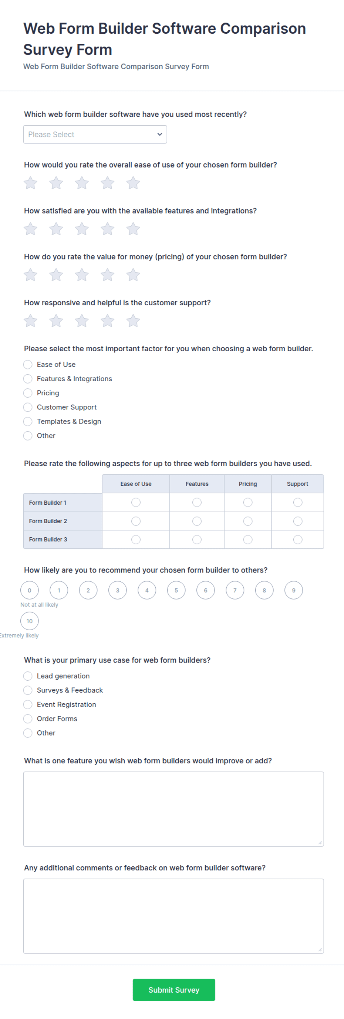Give one star for overall ease of use
Screen dimensions: 344x1019
(30, 183)
